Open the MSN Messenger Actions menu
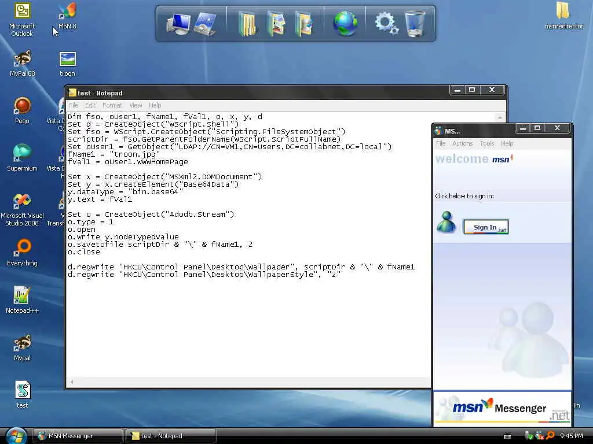593x444 pixels. coord(463,143)
